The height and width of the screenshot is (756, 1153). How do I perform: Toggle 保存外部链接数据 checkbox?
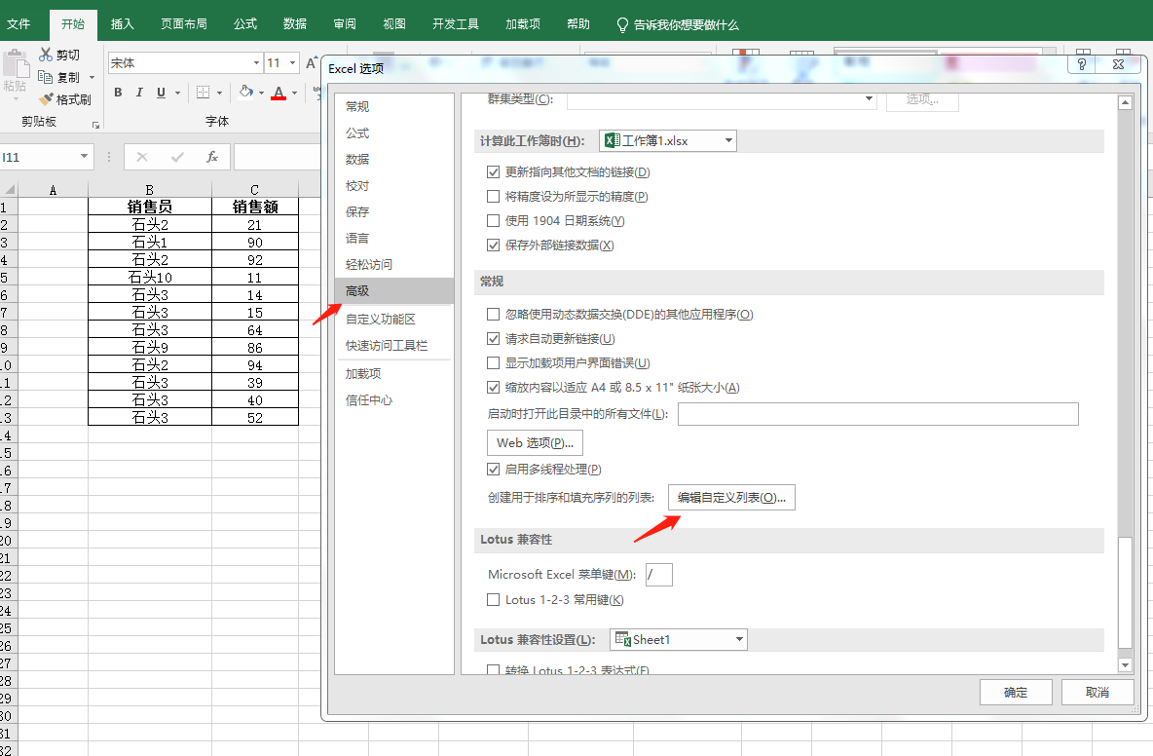[x=494, y=245]
